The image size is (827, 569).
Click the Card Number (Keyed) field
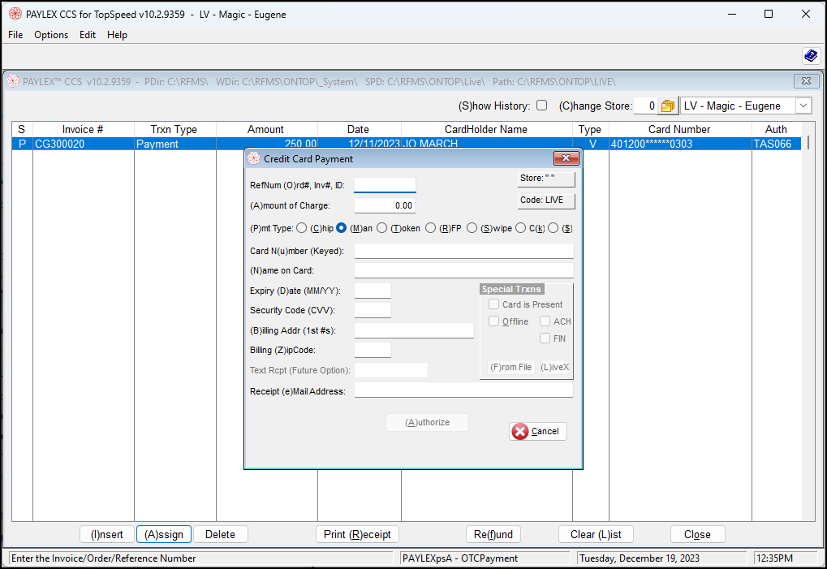coord(464,251)
